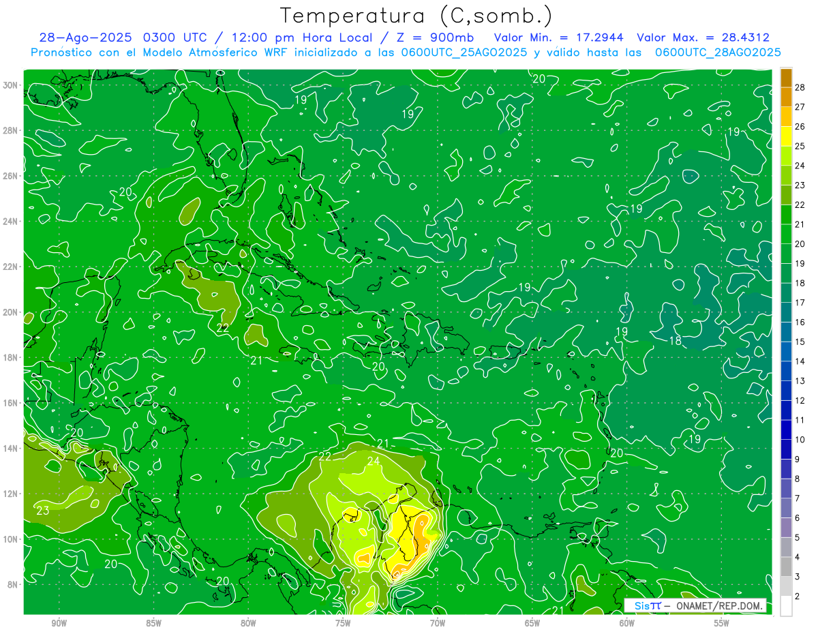Click the "20N" latitude axis label
The width and height of the screenshot is (818, 632).
11,312
